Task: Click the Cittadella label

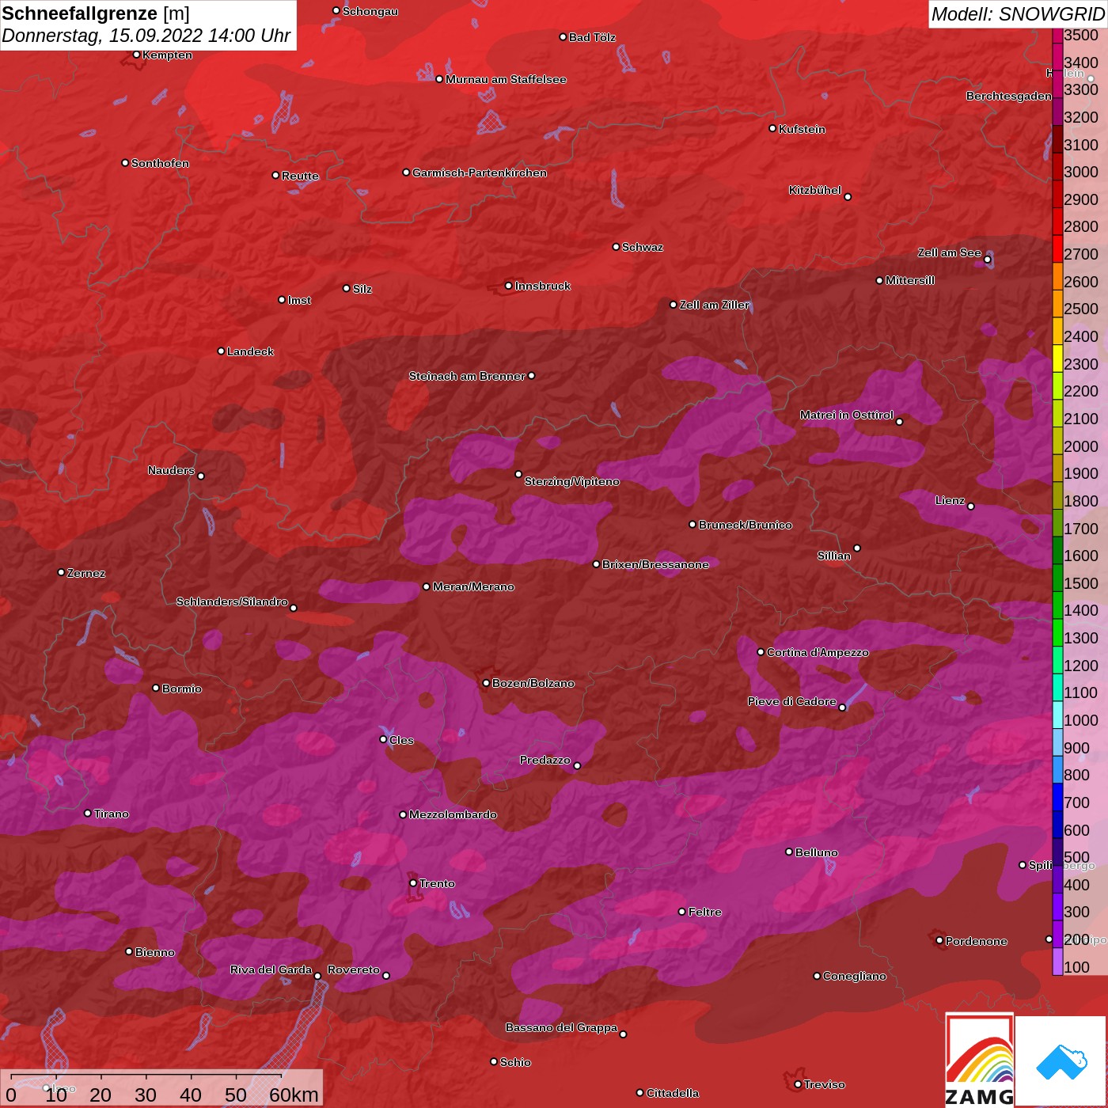Action: pyautogui.click(x=673, y=1093)
